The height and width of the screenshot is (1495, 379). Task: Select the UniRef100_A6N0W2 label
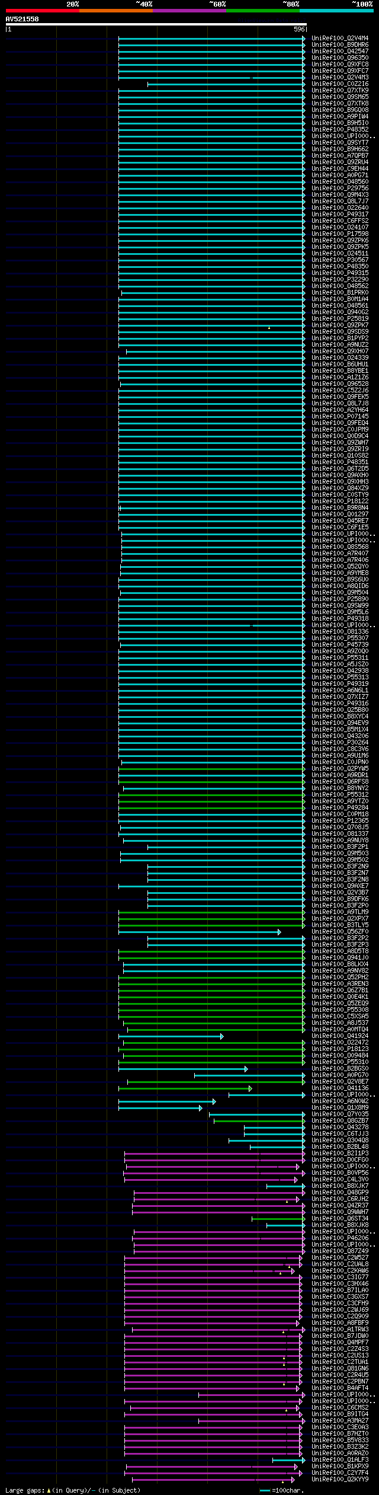[340, 1101]
